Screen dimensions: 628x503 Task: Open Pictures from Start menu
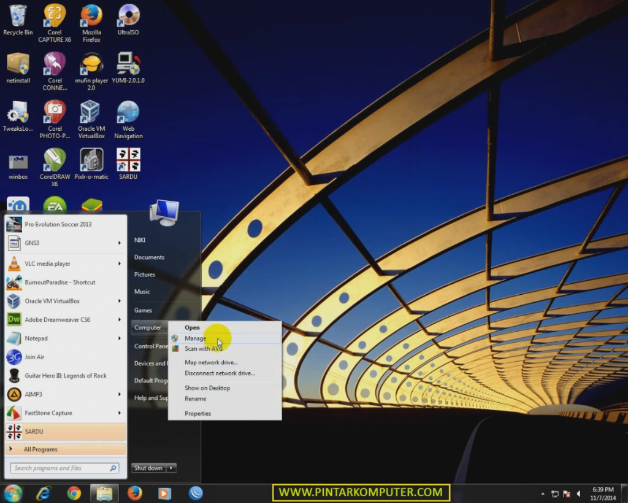[145, 275]
